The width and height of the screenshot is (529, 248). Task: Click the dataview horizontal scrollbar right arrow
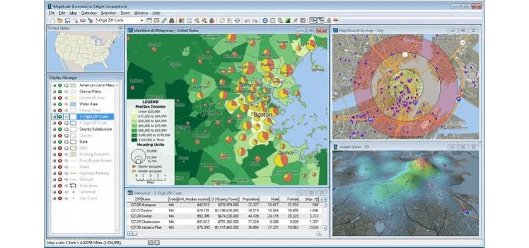pyautogui.click(x=319, y=234)
